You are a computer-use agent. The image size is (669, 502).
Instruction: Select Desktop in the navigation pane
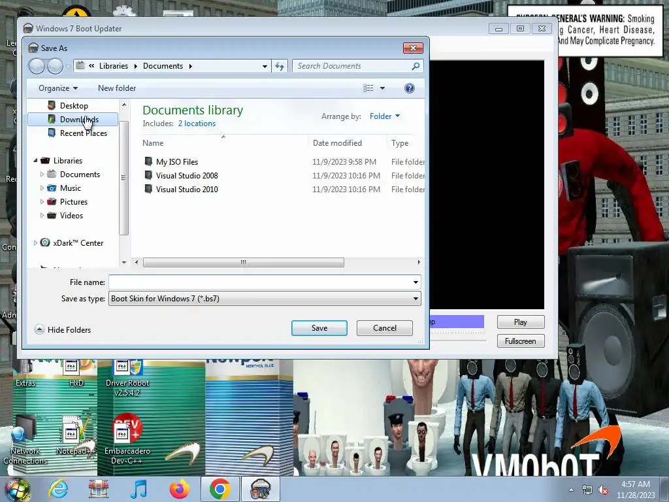(74, 105)
